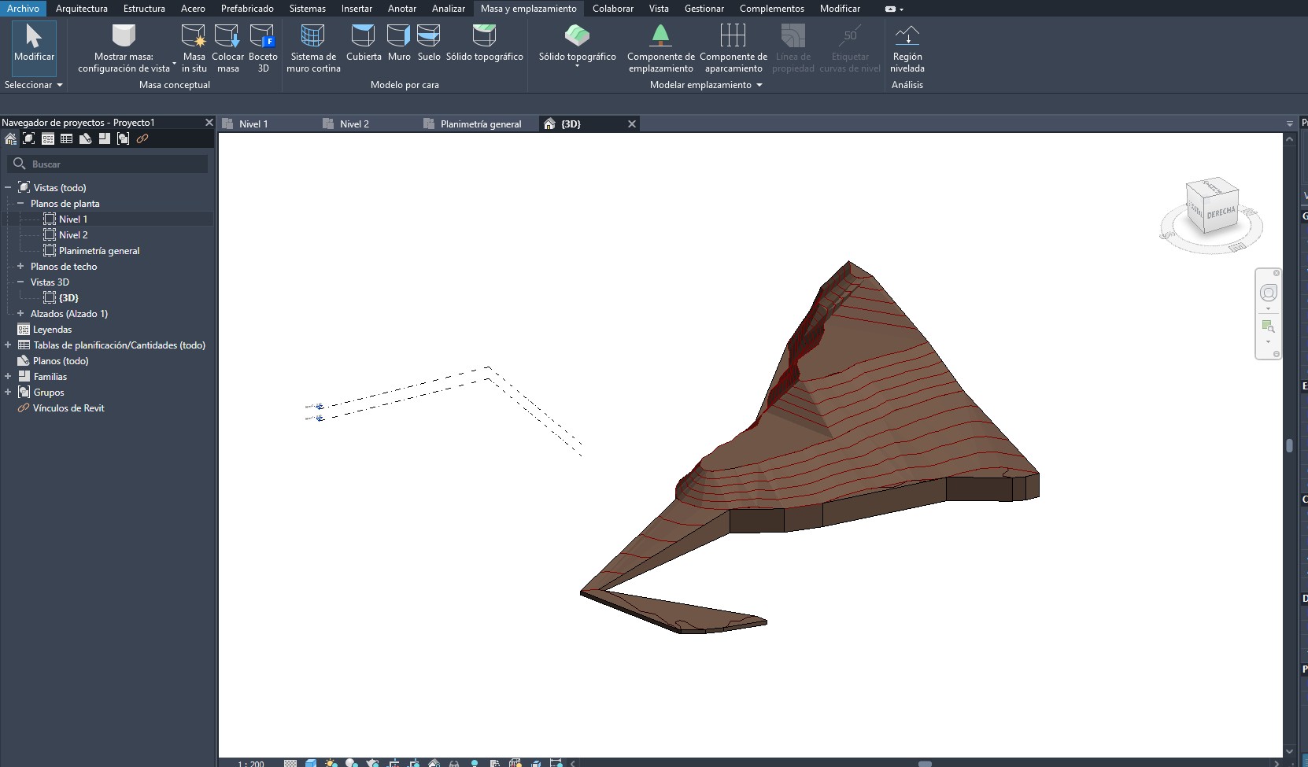This screenshot has width=1308, height=767.
Task: Toggle Mostrar masa configuración de vista
Action: [x=124, y=36]
